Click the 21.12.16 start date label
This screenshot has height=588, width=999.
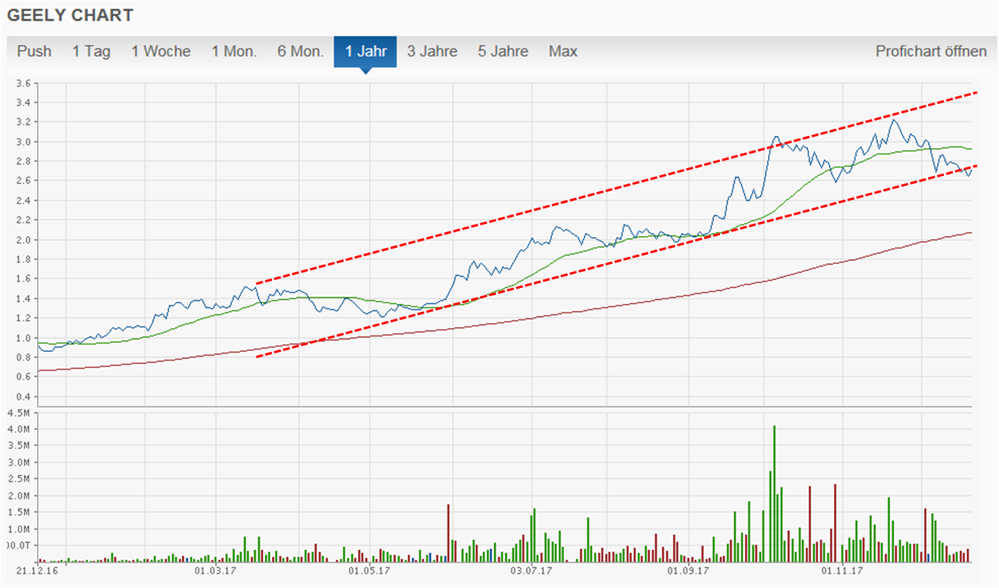click(x=36, y=571)
